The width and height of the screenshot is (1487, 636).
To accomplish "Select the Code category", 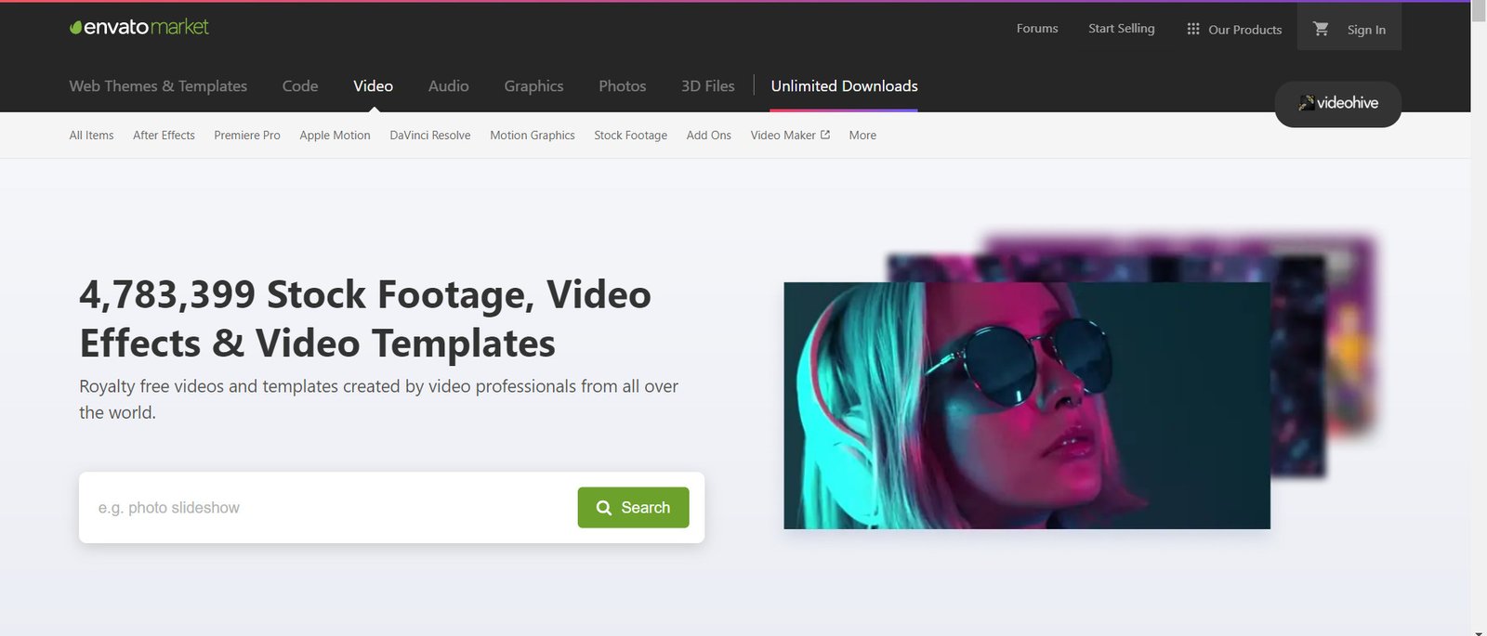I will pos(300,86).
